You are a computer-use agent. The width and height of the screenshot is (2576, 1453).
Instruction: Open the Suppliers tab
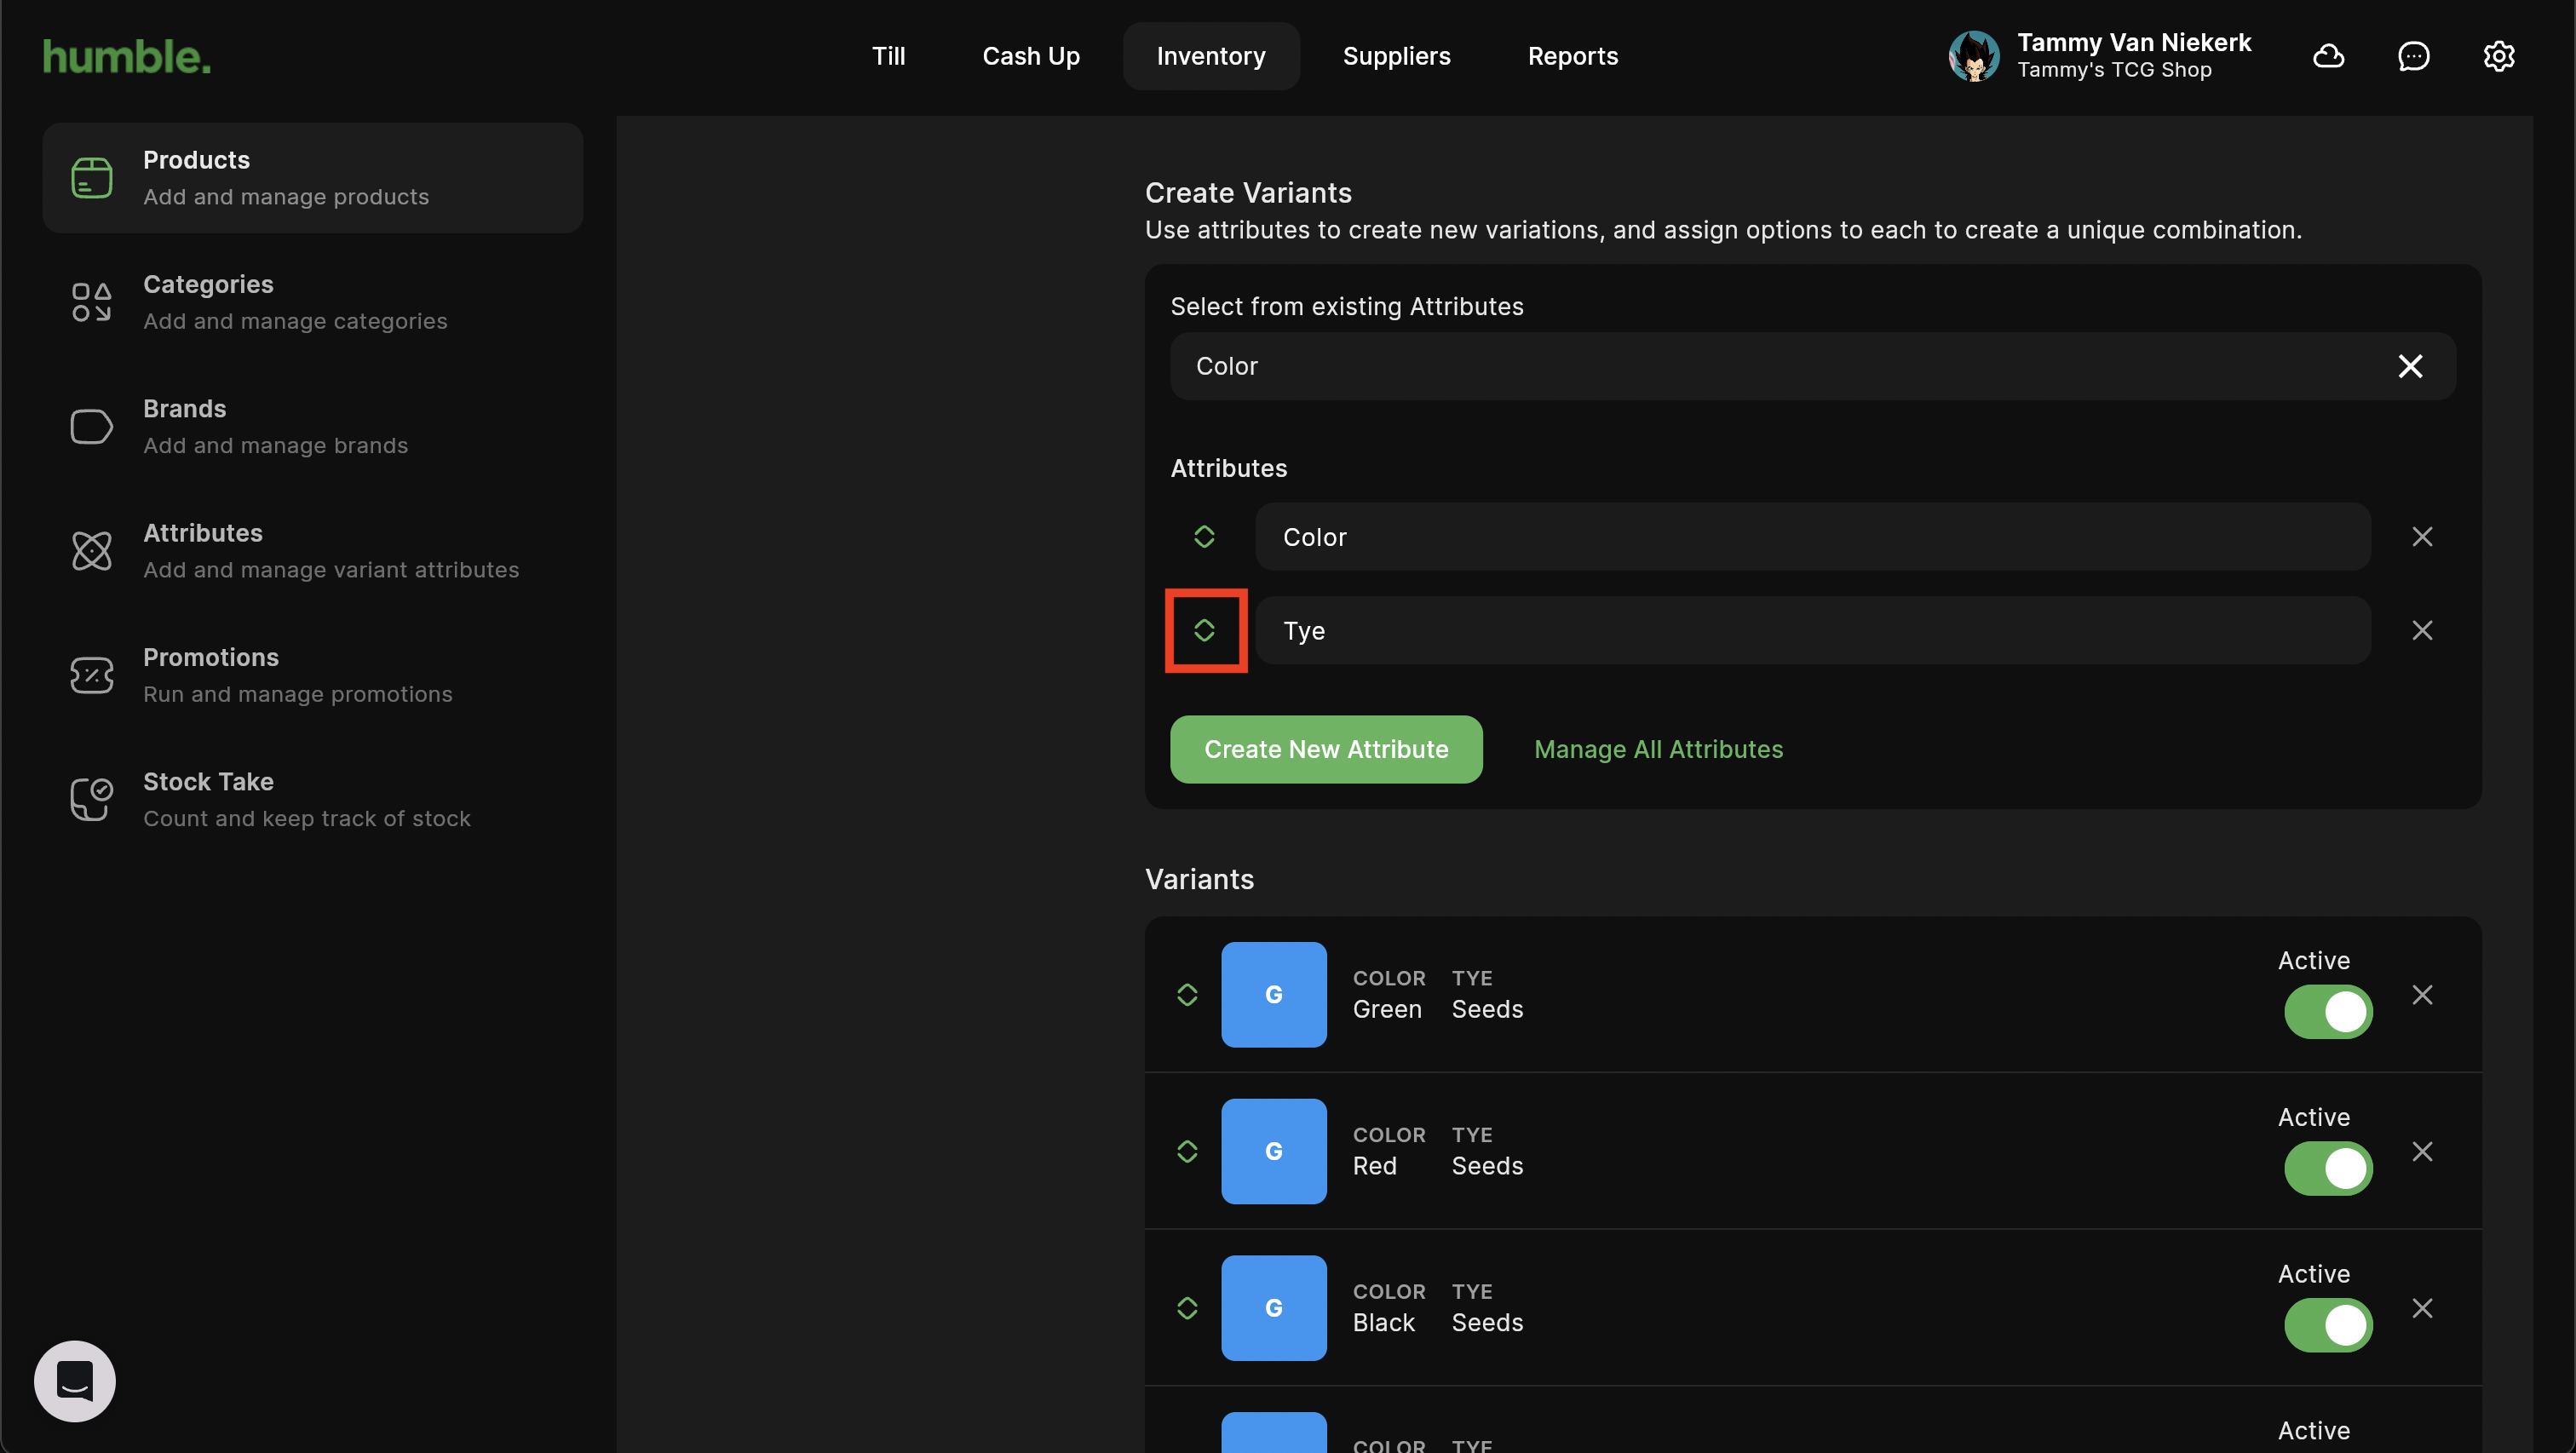(x=1396, y=56)
